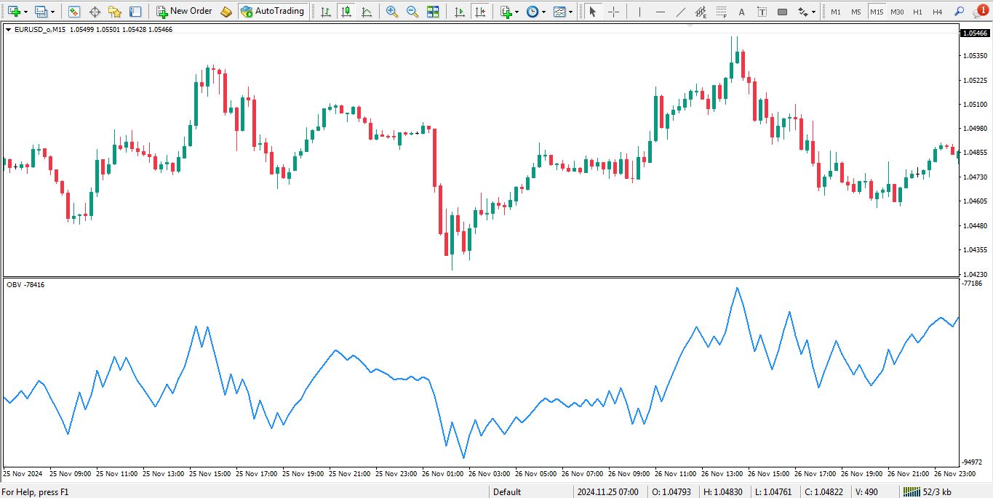Open the Data Window crosshair-circle icon
This screenshot has height=498, width=993.
[95, 12]
